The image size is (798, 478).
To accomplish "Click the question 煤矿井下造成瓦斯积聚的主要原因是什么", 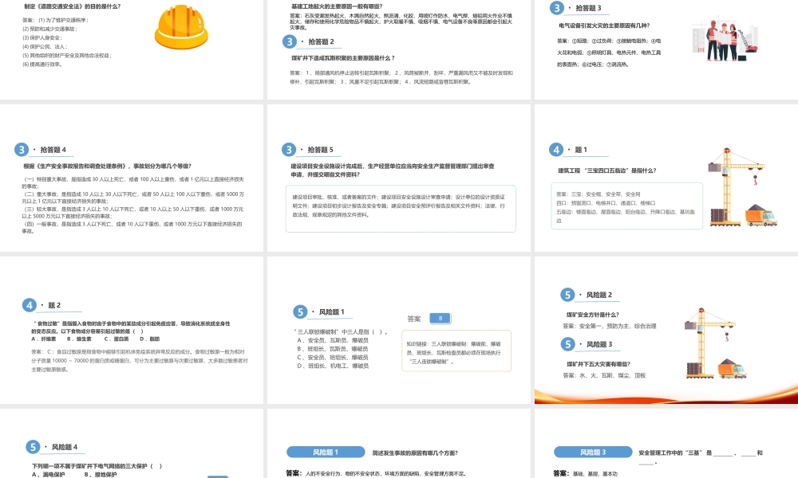I will click(343, 58).
